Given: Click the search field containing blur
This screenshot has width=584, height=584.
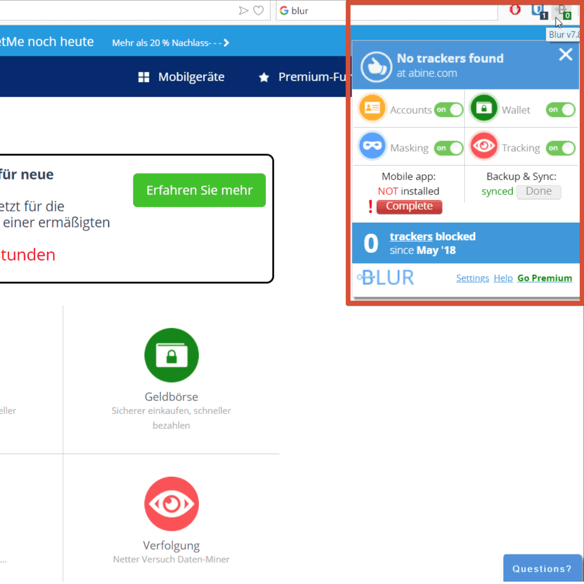Looking at the screenshot, I should [x=387, y=11].
